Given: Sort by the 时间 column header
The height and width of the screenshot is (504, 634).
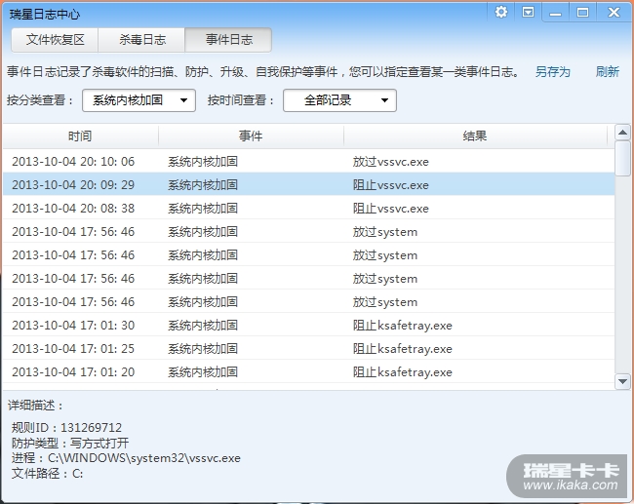Looking at the screenshot, I should 80,136.
